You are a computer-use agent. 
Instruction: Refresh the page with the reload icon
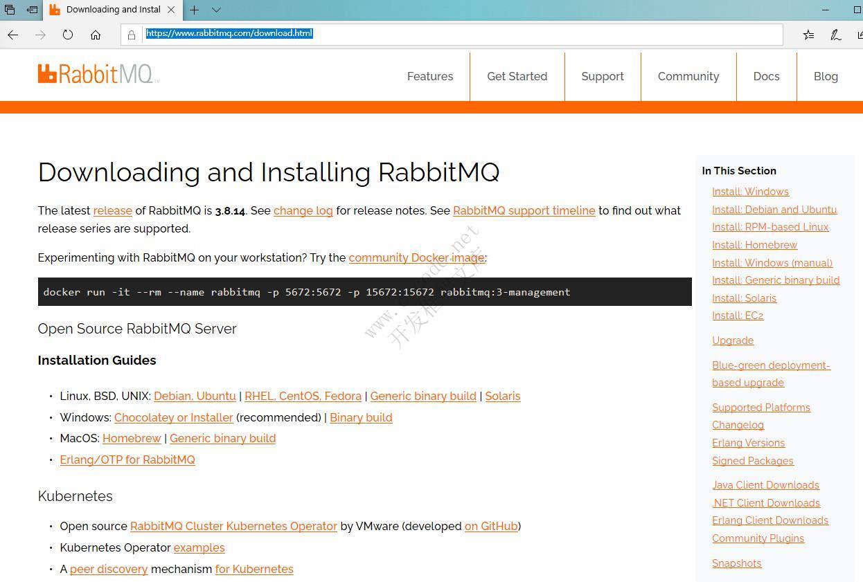(x=68, y=35)
